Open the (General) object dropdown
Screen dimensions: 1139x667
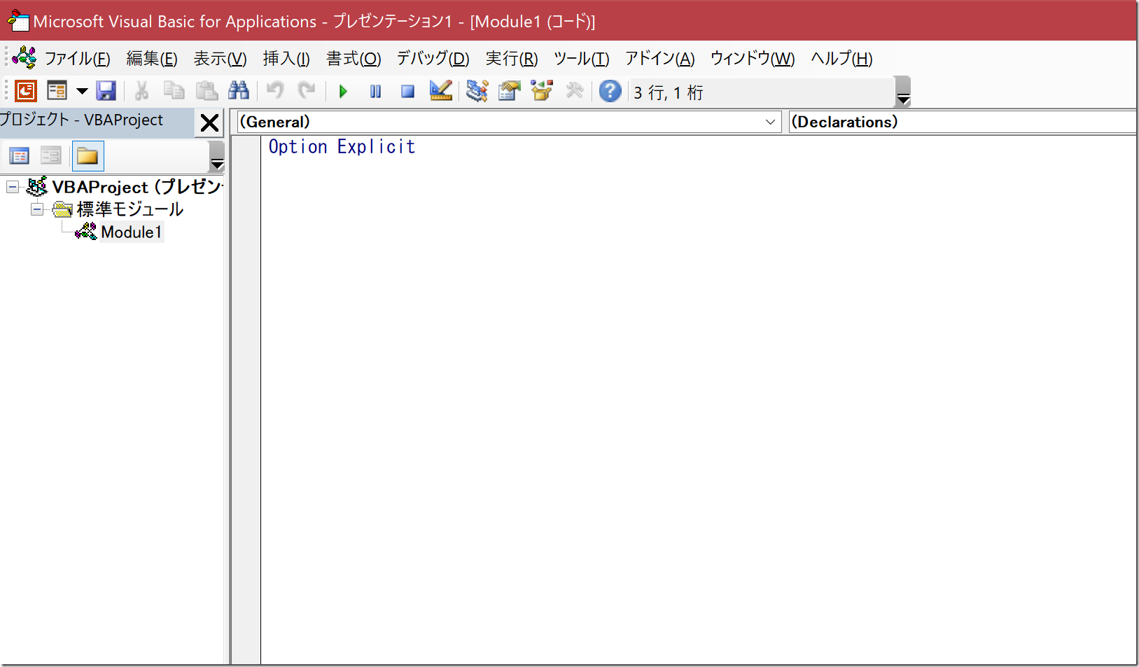coord(770,122)
